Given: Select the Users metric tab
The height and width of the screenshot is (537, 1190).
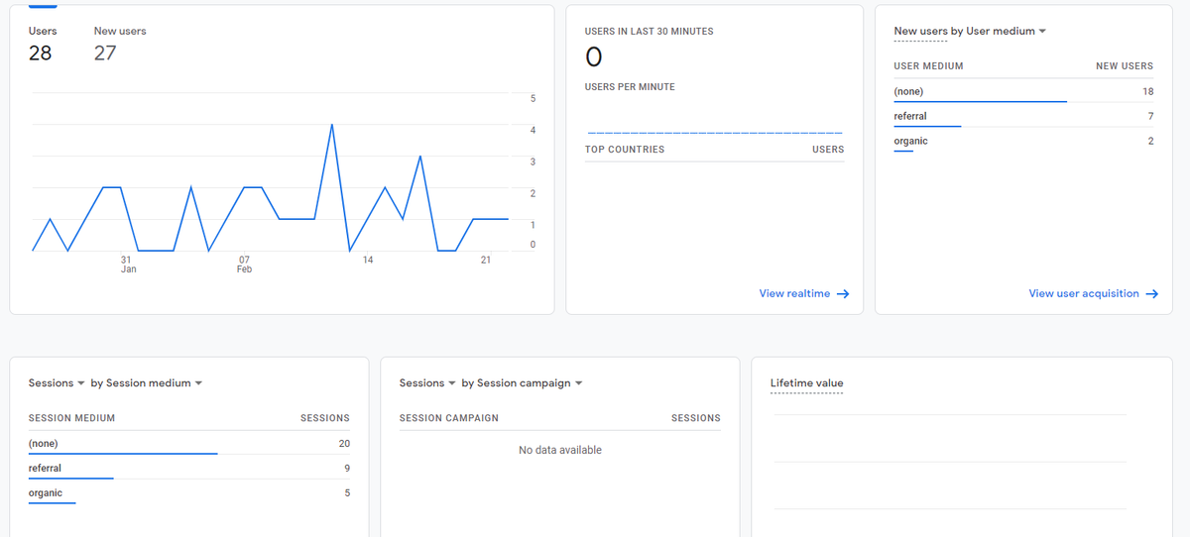Looking at the screenshot, I should (43, 44).
